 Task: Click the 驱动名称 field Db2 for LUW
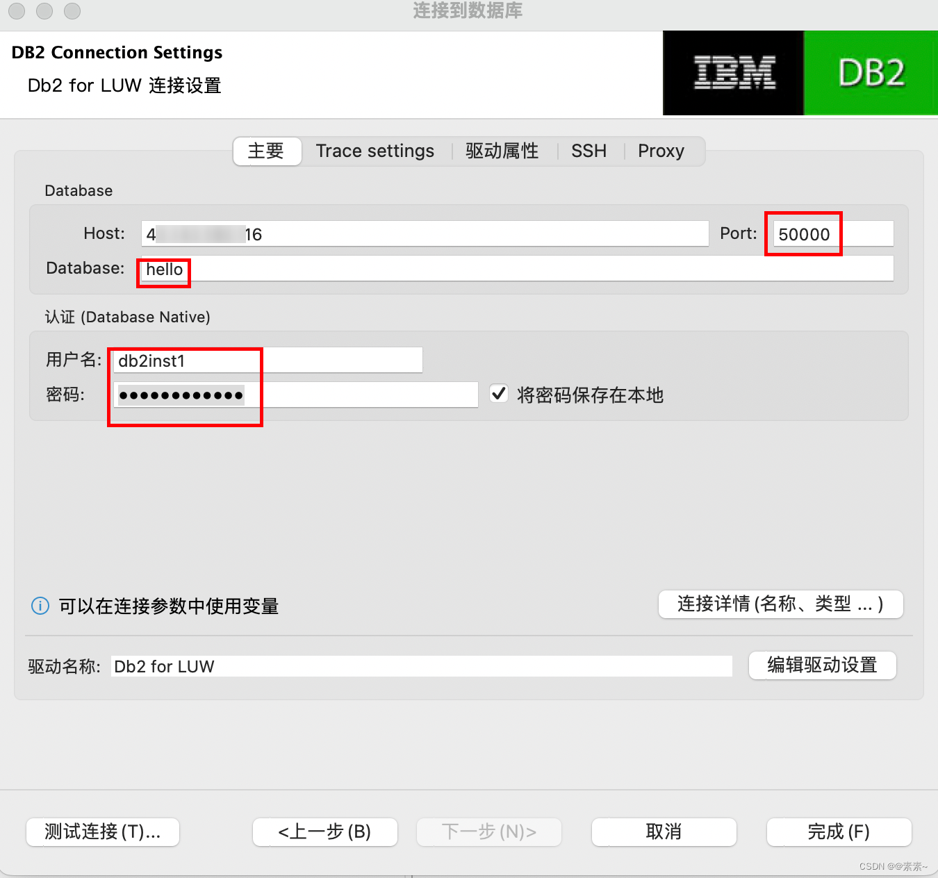tap(422, 666)
